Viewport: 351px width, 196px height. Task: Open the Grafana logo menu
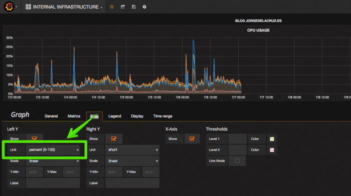[x=9, y=6]
